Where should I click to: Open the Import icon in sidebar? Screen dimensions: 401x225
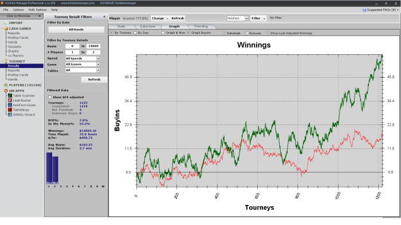(x=6, y=23)
